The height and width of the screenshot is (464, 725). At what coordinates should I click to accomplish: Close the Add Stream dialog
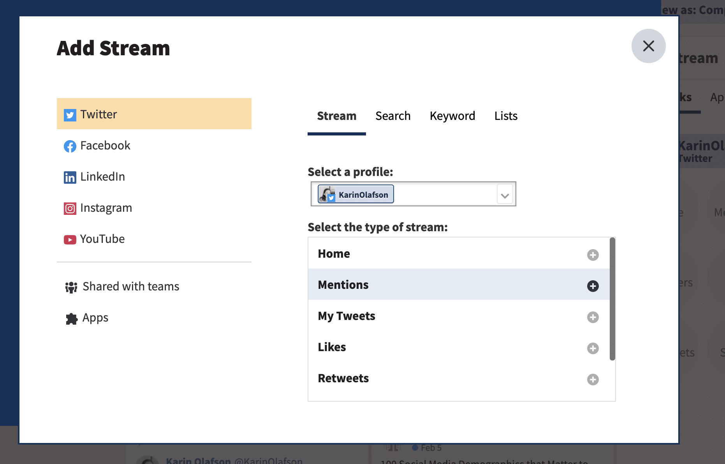648,46
